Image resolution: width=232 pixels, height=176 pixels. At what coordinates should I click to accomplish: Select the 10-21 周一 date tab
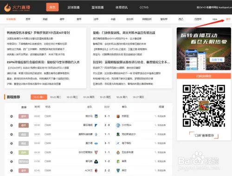(39, 97)
